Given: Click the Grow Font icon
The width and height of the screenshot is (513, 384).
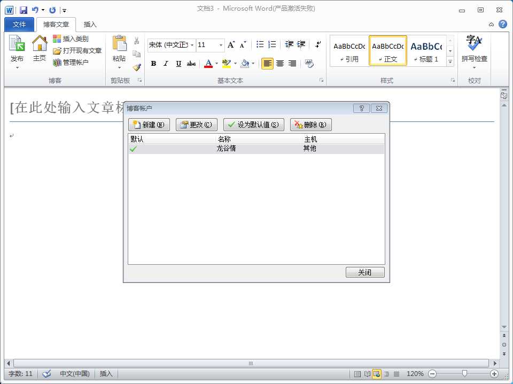Looking at the screenshot, I should pos(231,45).
